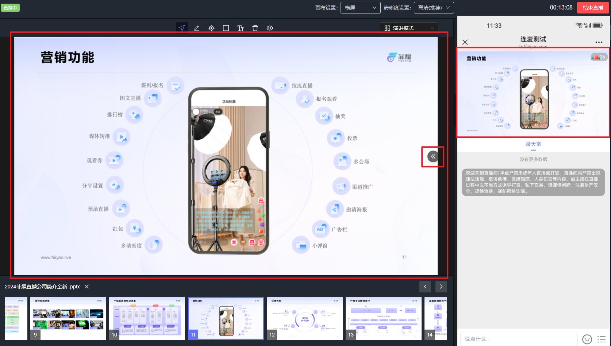Screen dimensions: 611x346
Task: Switch to the 聊天室 tab
Action: [533, 144]
